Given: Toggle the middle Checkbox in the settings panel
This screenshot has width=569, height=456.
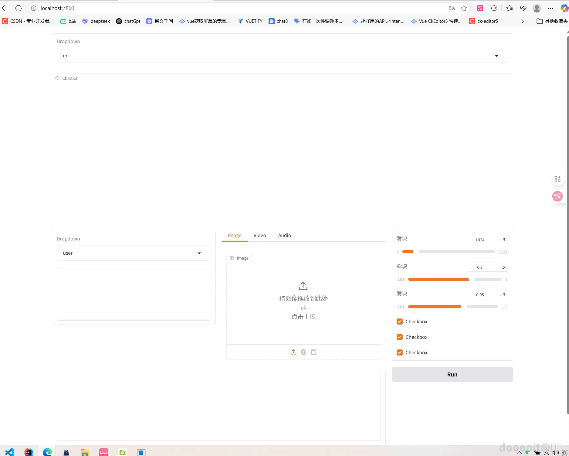Looking at the screenshot, I should pyautogui.click(x=400, y=337).
